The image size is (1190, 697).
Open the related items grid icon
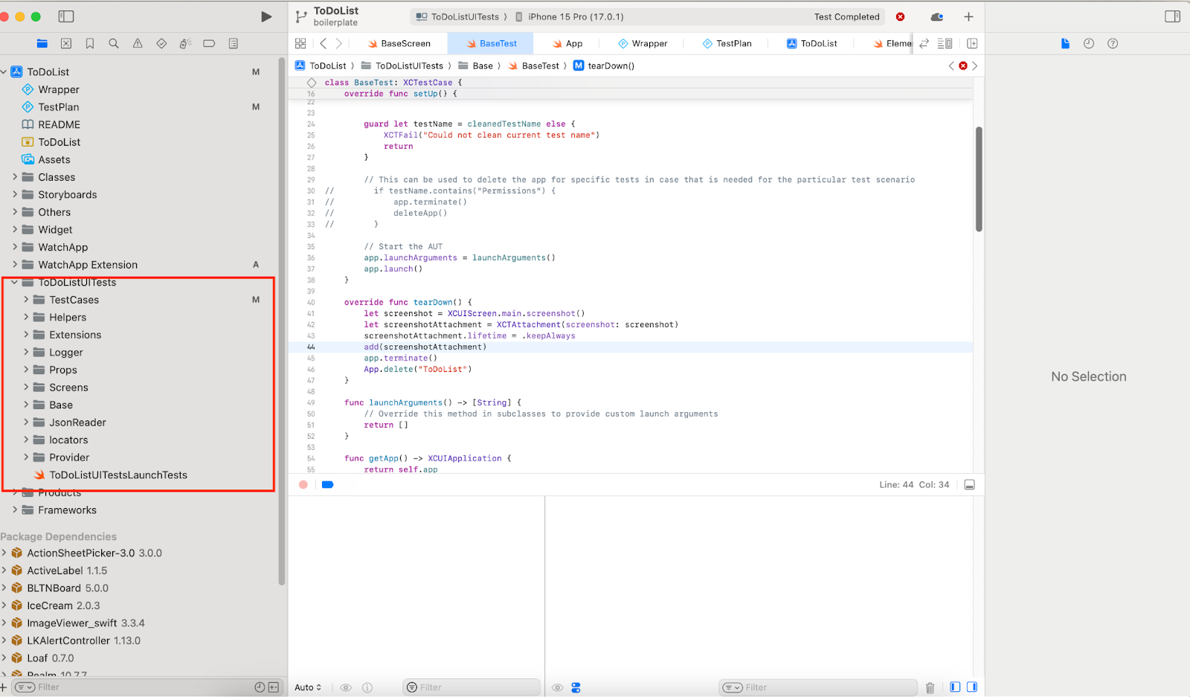coord(300,44)
